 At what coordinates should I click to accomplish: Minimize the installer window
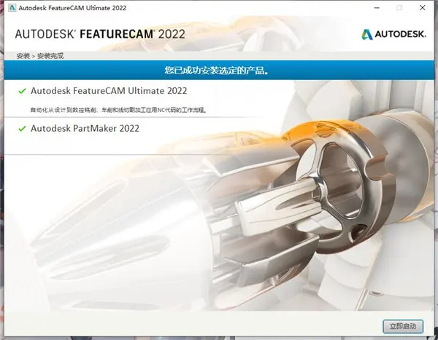tap(377, 8)
